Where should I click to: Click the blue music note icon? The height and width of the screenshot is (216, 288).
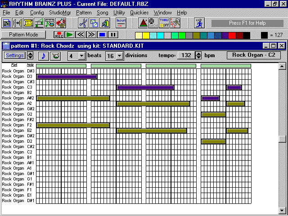click(44, 56)
